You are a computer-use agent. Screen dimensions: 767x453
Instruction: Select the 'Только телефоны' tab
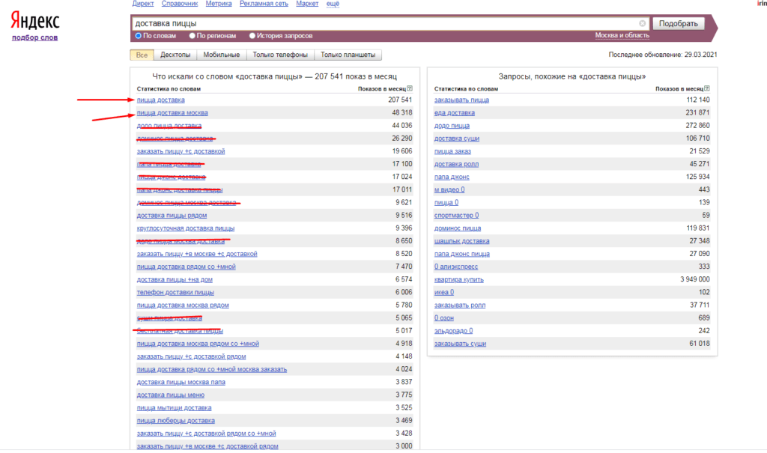(x=280, y=55)
